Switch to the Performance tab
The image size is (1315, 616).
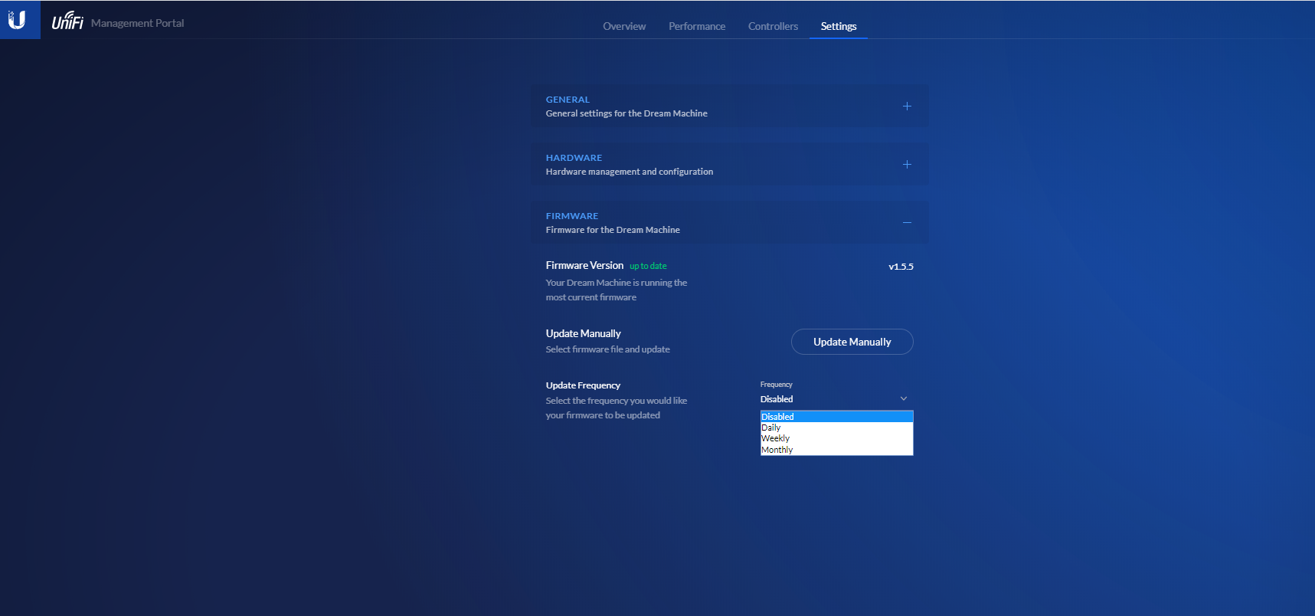tap(696, 26)
